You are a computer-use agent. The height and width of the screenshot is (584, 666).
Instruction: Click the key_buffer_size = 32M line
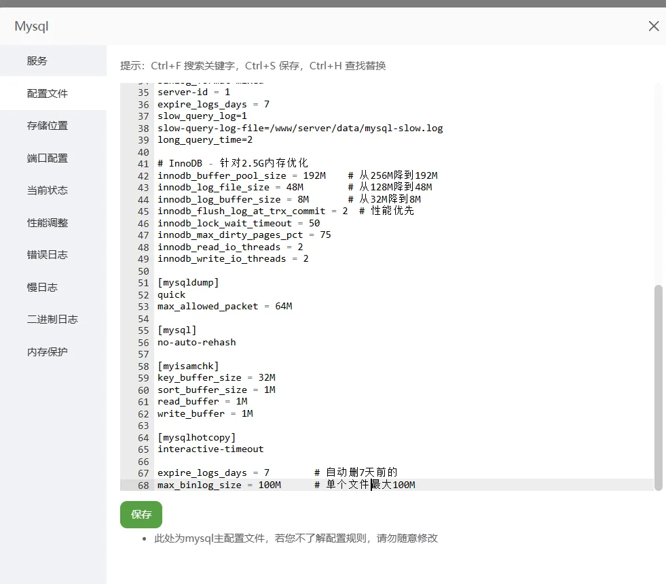[216, 378]
